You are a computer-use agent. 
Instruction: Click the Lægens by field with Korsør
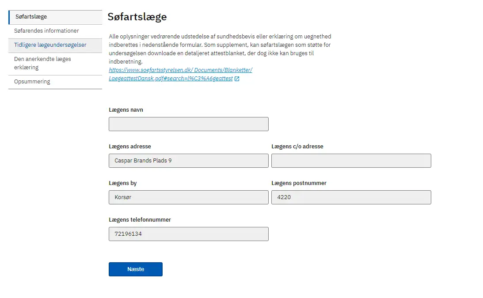(189, 197)
